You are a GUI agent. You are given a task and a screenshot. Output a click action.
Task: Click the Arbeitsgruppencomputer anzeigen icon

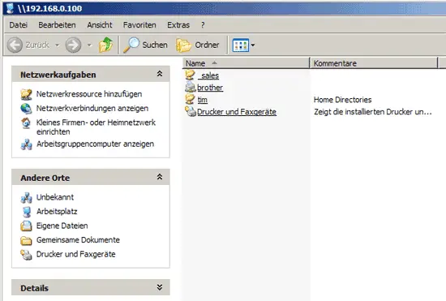[26, 144]
